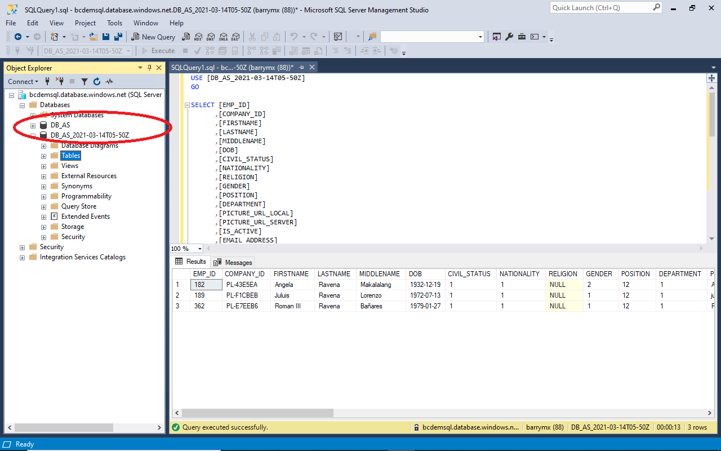
Task: Click the Undo icon in the toolbar
Action: tap(293, 37)
